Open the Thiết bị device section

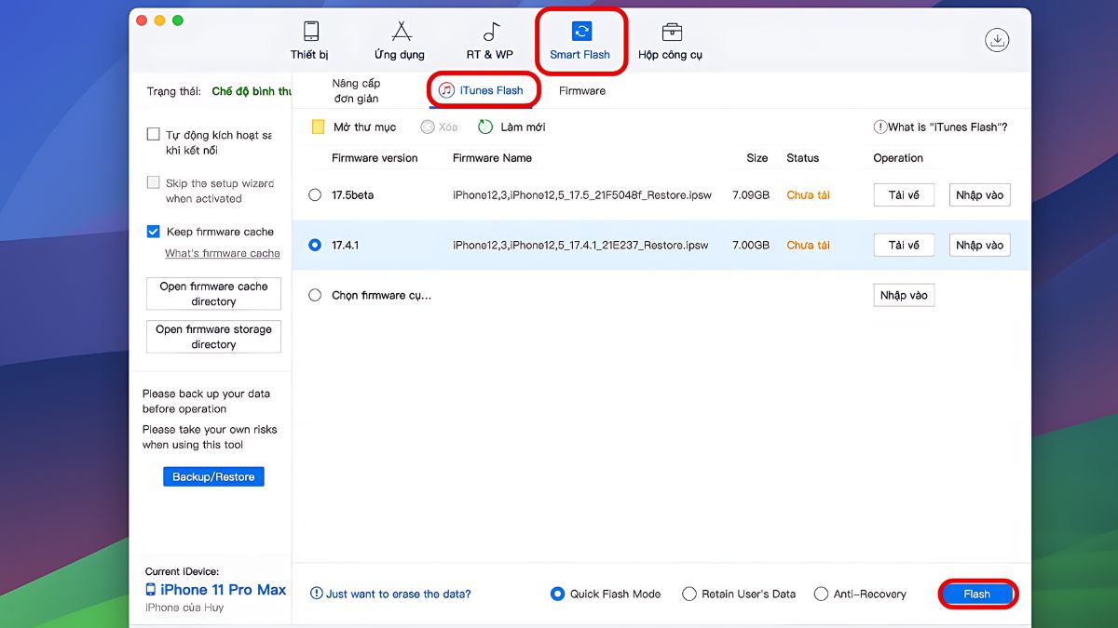(310, 41)
